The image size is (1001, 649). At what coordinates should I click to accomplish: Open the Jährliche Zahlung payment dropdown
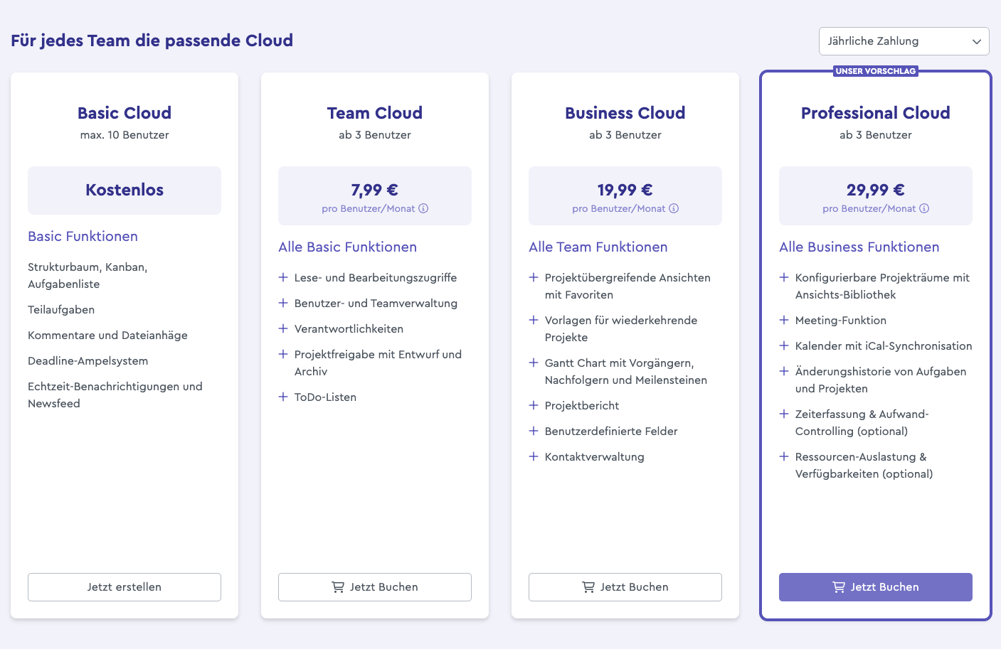point(904,41)
